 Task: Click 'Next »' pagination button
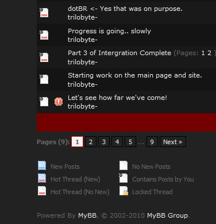click(x=173, y=142)
